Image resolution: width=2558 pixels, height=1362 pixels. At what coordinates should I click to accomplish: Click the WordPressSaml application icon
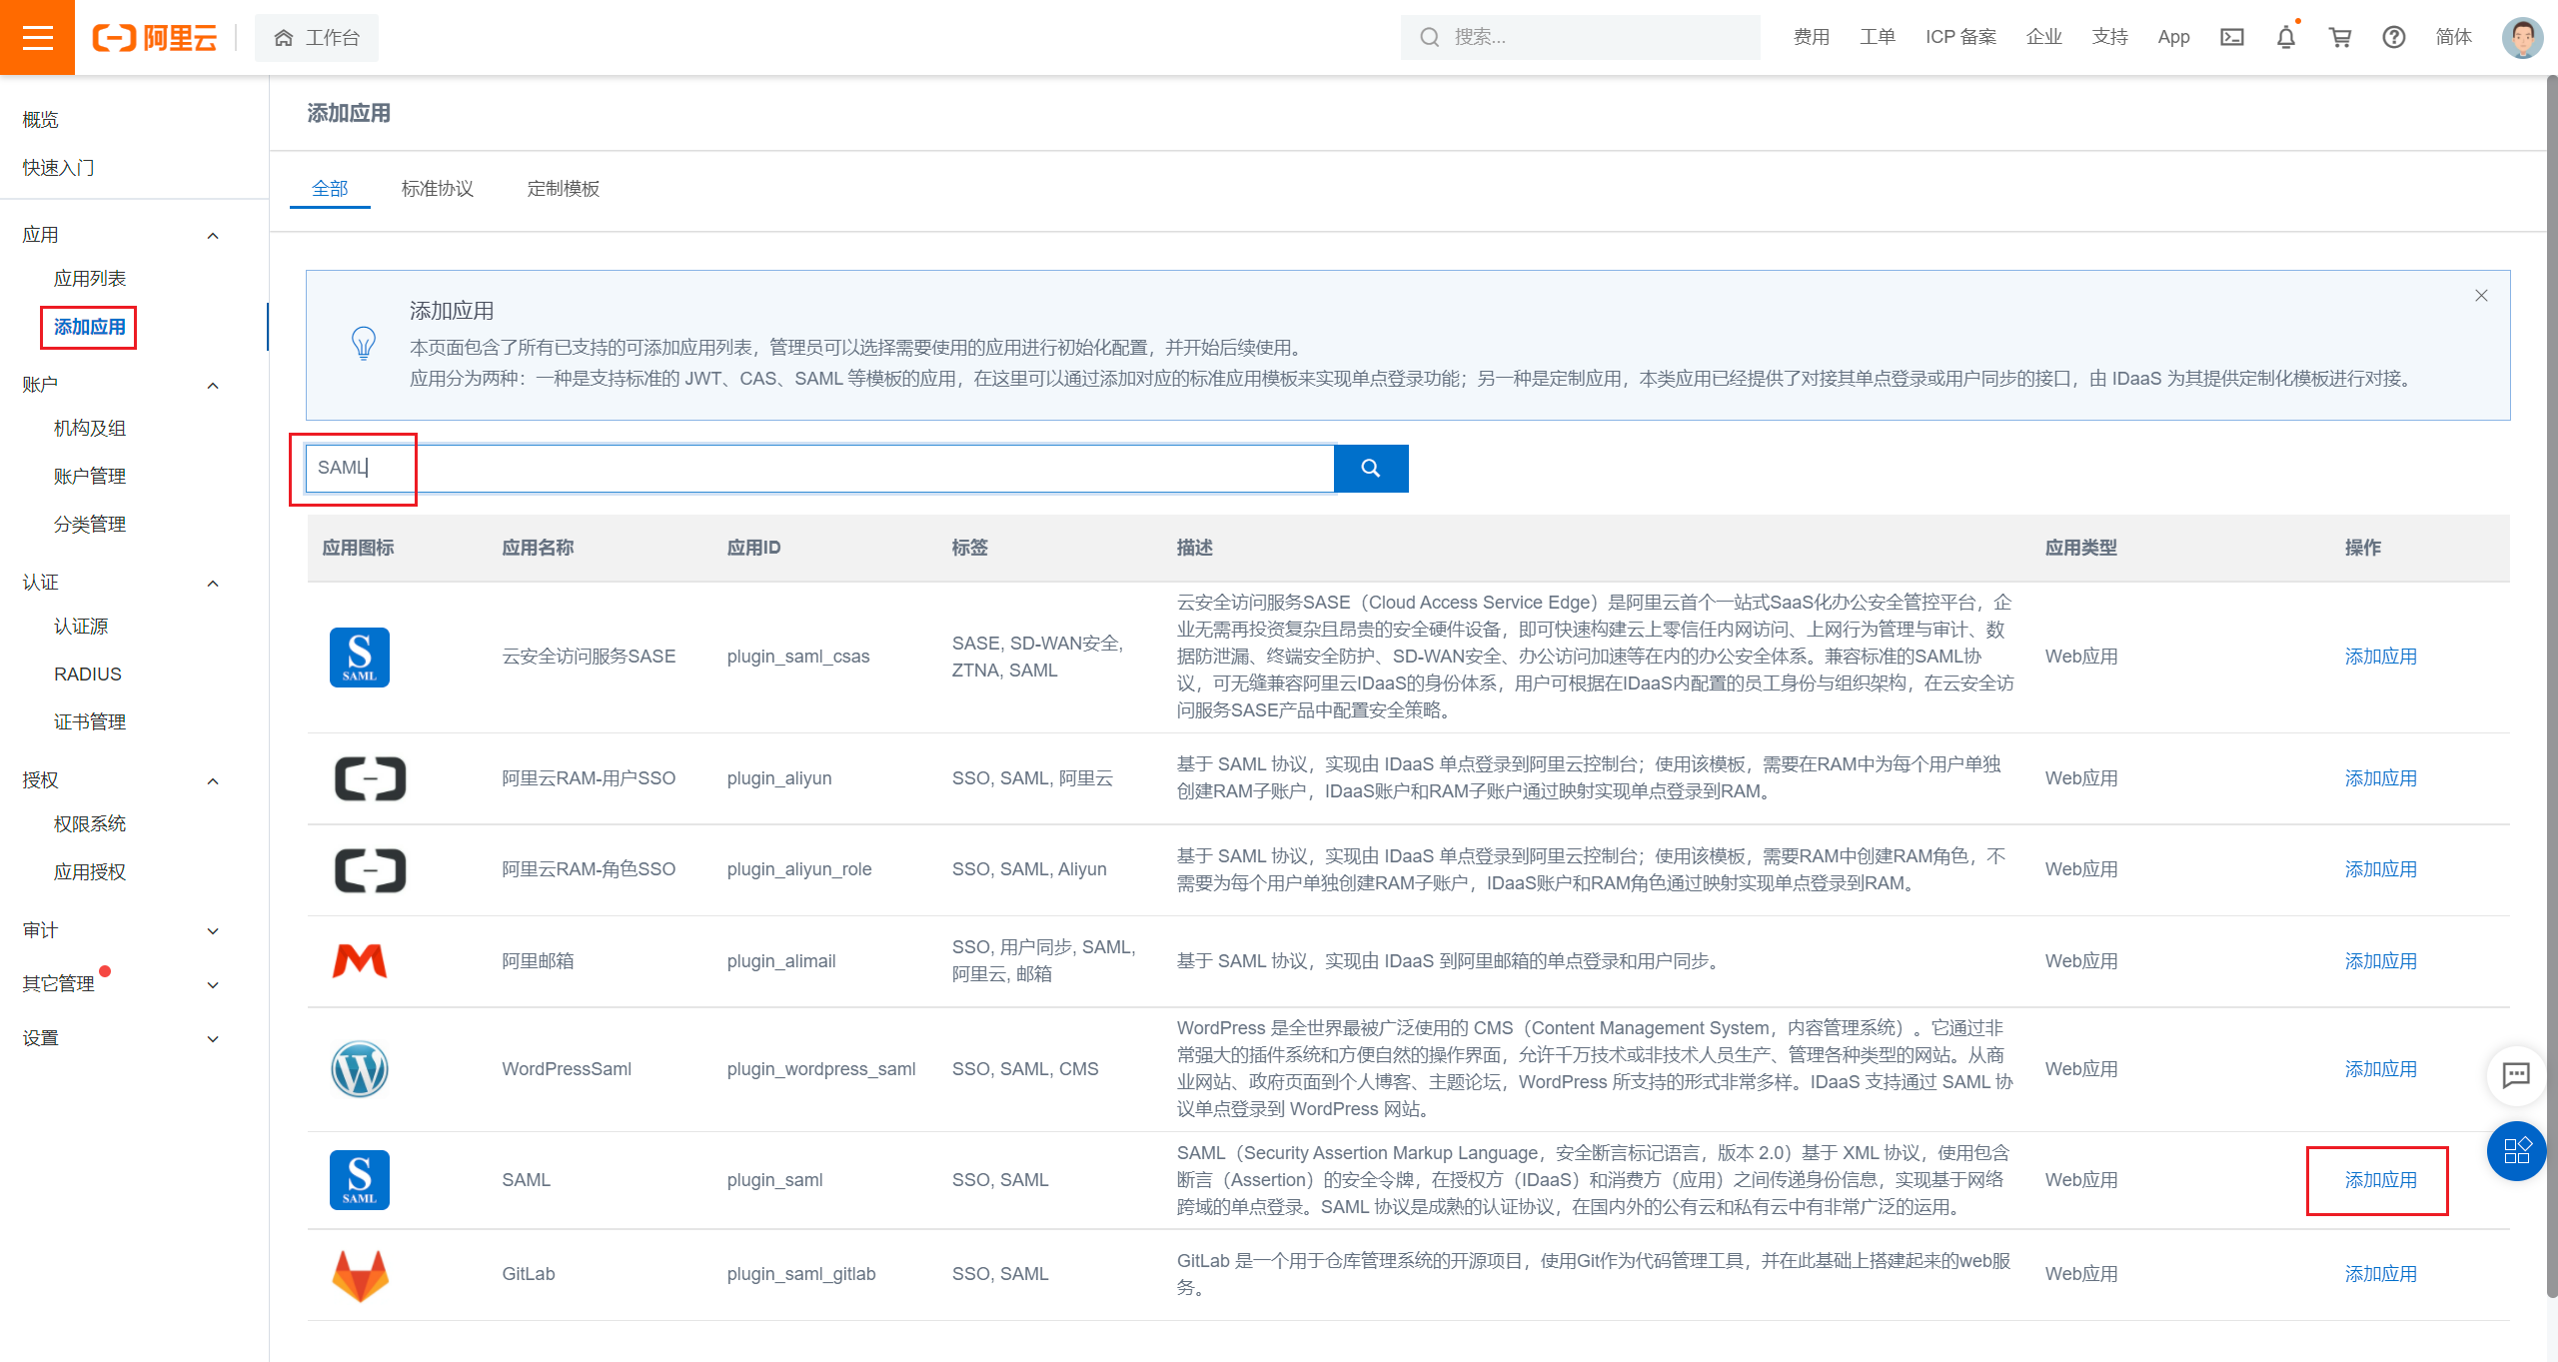[359, 1068]
